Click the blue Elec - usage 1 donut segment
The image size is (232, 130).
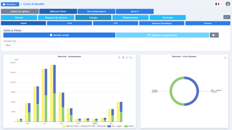tap(197, 91)
